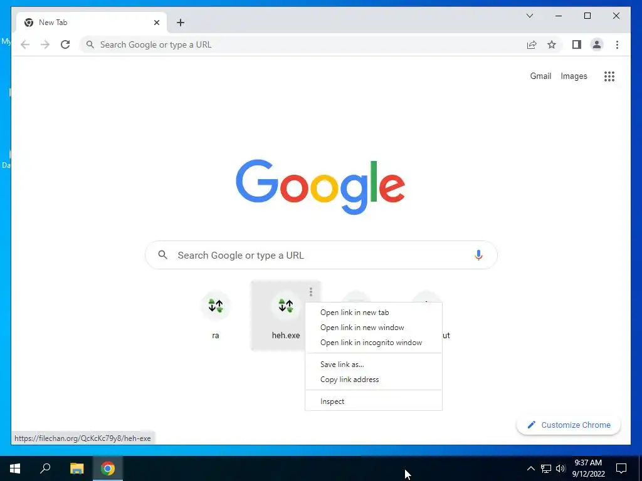Open the new tab plus button
The width and height of the screenshot is (642, 481).
point(181,23)
